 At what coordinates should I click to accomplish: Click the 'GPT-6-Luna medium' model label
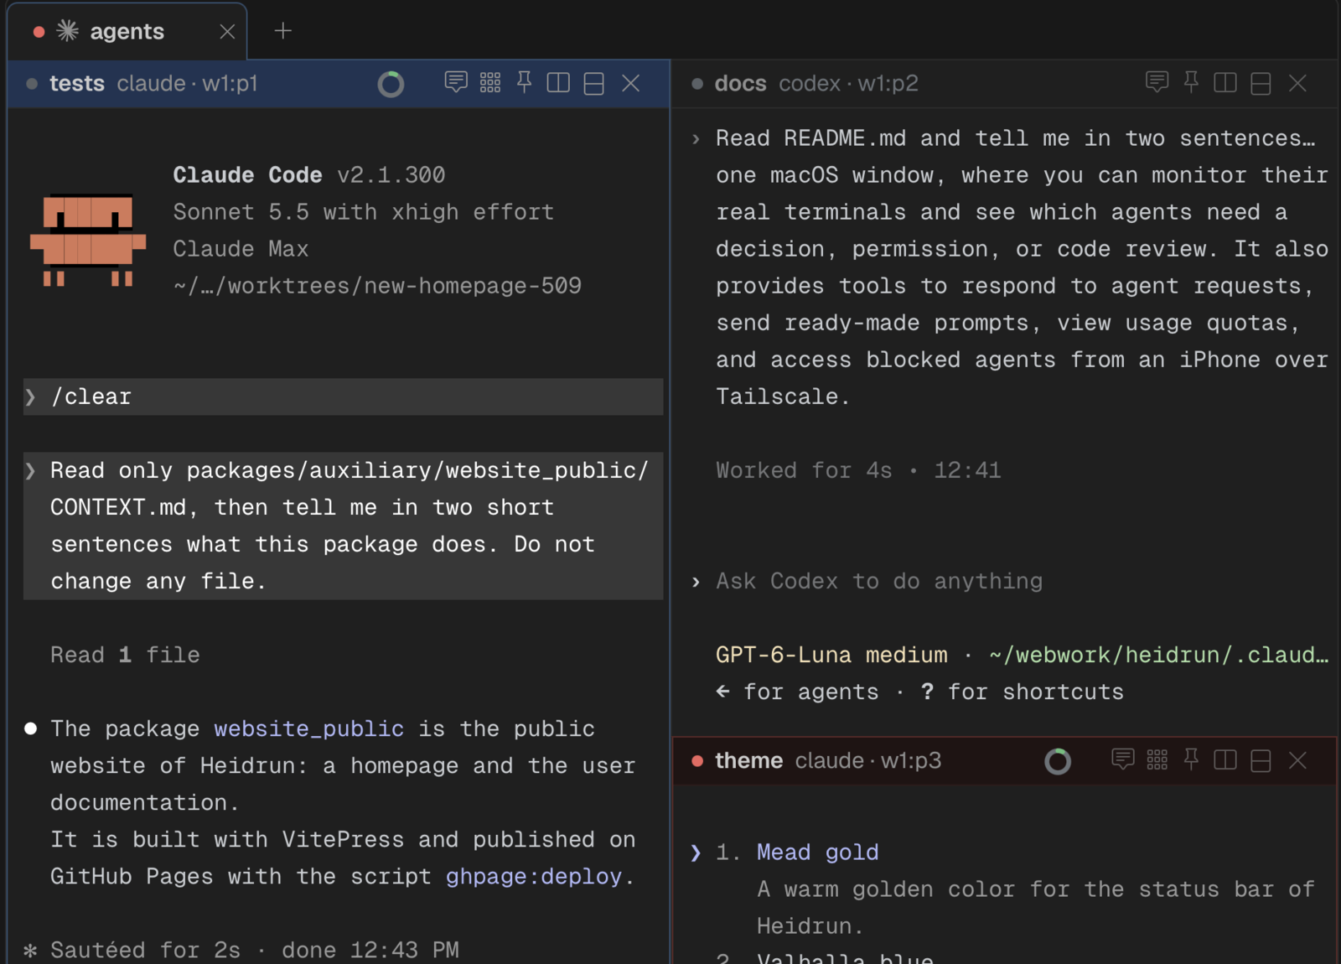[831, 655]
